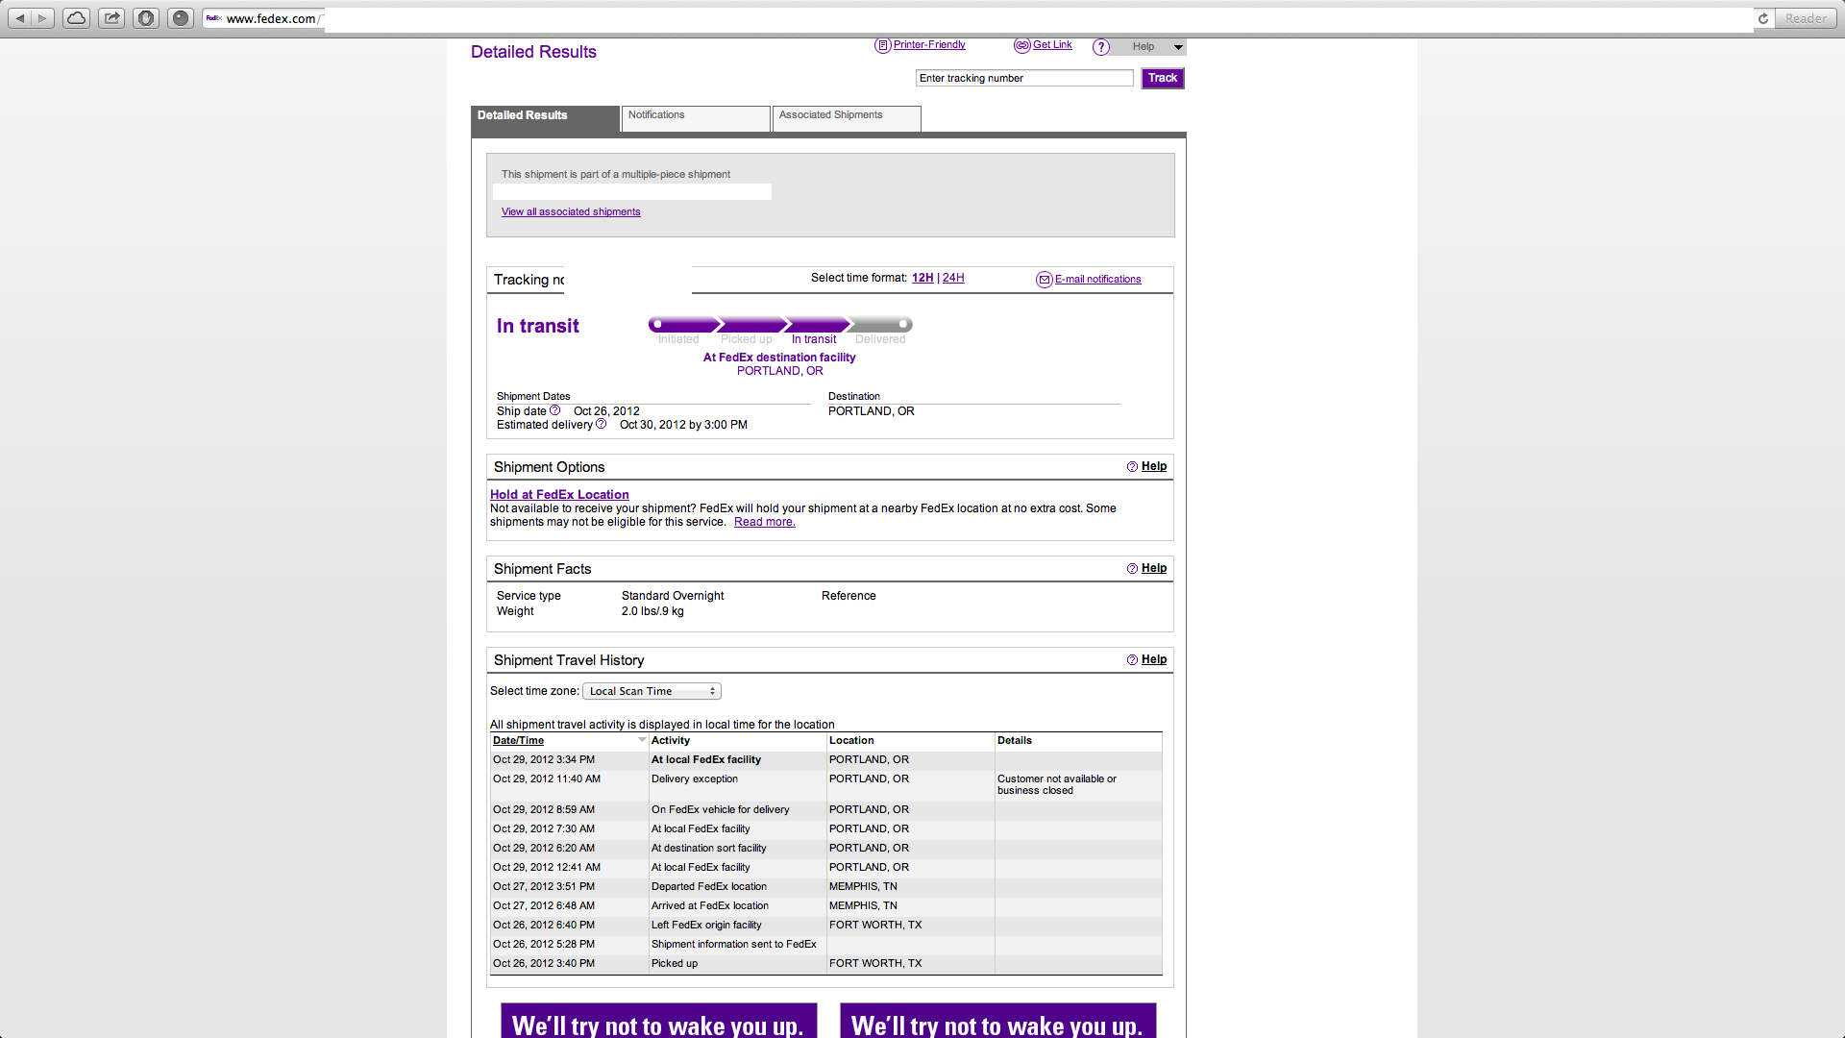Click the 'Standard Overnight' service type value
This screenshot has height=1038, width=1845.
[x=673, y=596]
